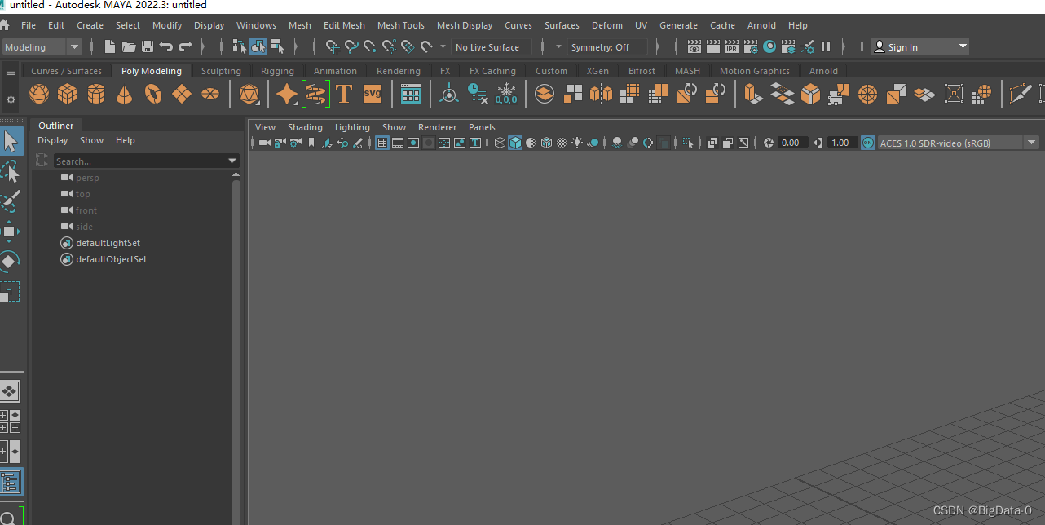1045x525 pixels.
Task: Open the Sign In dropdown
Action: pyautogui.click(x=919, y=47)
